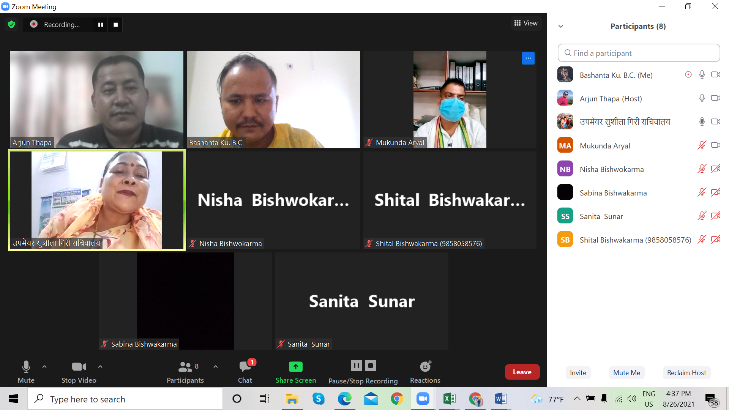The width and height of the screenshot is (729, 410).
Task: Expand microphone options arrow
Action: (44, 367)
